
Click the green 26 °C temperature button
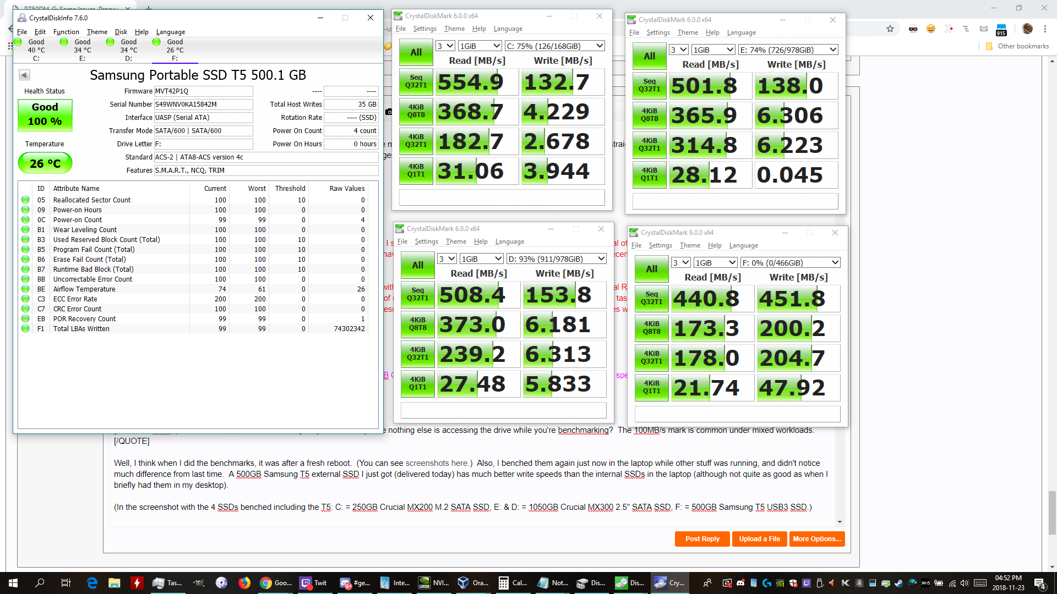45,163
